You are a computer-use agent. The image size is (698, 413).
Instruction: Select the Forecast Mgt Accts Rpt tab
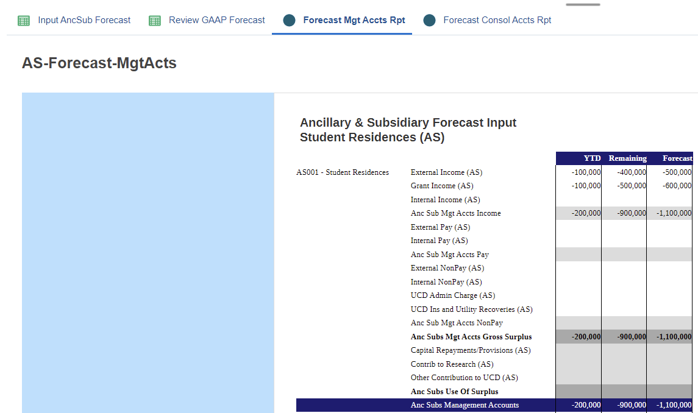(354, 20)
